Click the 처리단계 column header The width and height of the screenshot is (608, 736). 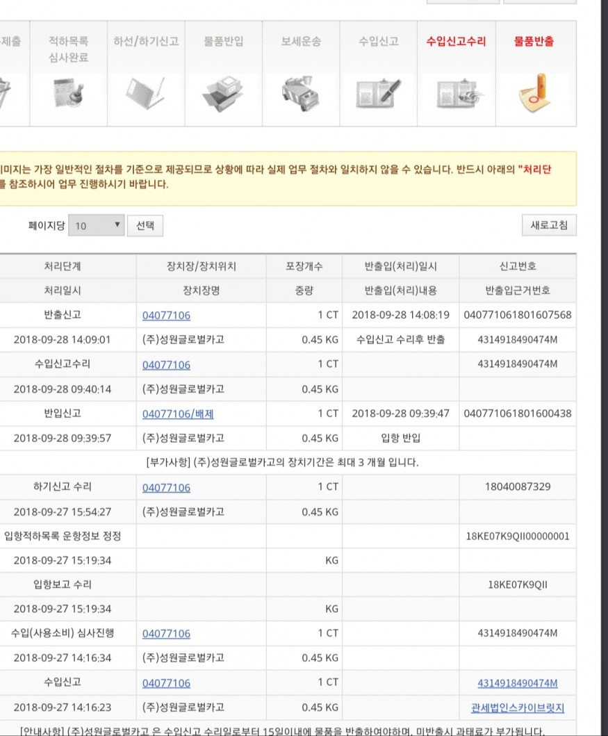[63, 266]
